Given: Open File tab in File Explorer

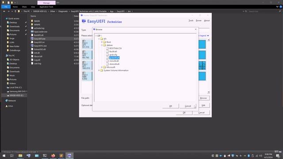Looking at the screenshot, I should point(6,7).
